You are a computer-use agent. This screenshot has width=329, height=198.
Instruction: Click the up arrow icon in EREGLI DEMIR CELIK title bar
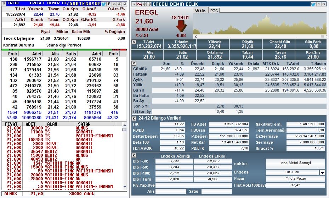point(149,4)
